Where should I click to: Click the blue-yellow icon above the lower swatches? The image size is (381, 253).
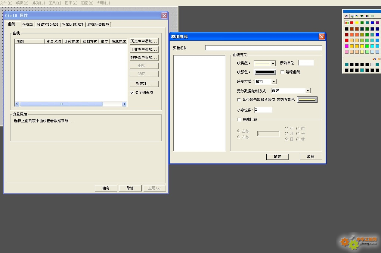(x=374, y=59)
